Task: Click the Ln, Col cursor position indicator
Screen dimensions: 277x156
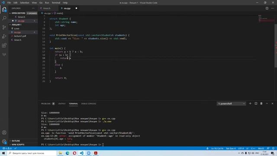Action: (217, 148)
